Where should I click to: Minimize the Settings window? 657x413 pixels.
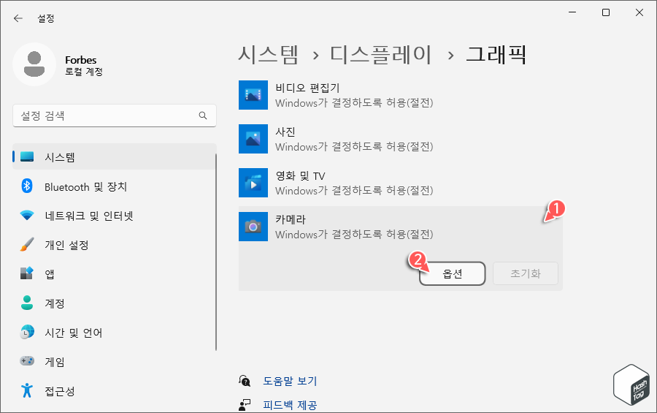(572, 12)
